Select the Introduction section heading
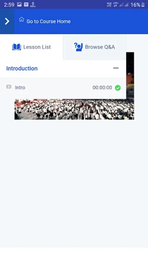 [22, 68]
